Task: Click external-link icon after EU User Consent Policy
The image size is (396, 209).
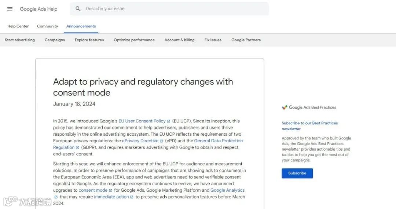Action: pyautogui.click(x=169, y=121)
